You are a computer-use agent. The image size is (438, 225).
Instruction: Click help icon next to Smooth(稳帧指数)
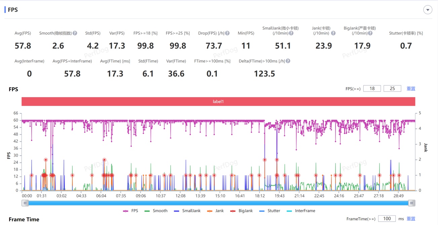tap(75, 33)
